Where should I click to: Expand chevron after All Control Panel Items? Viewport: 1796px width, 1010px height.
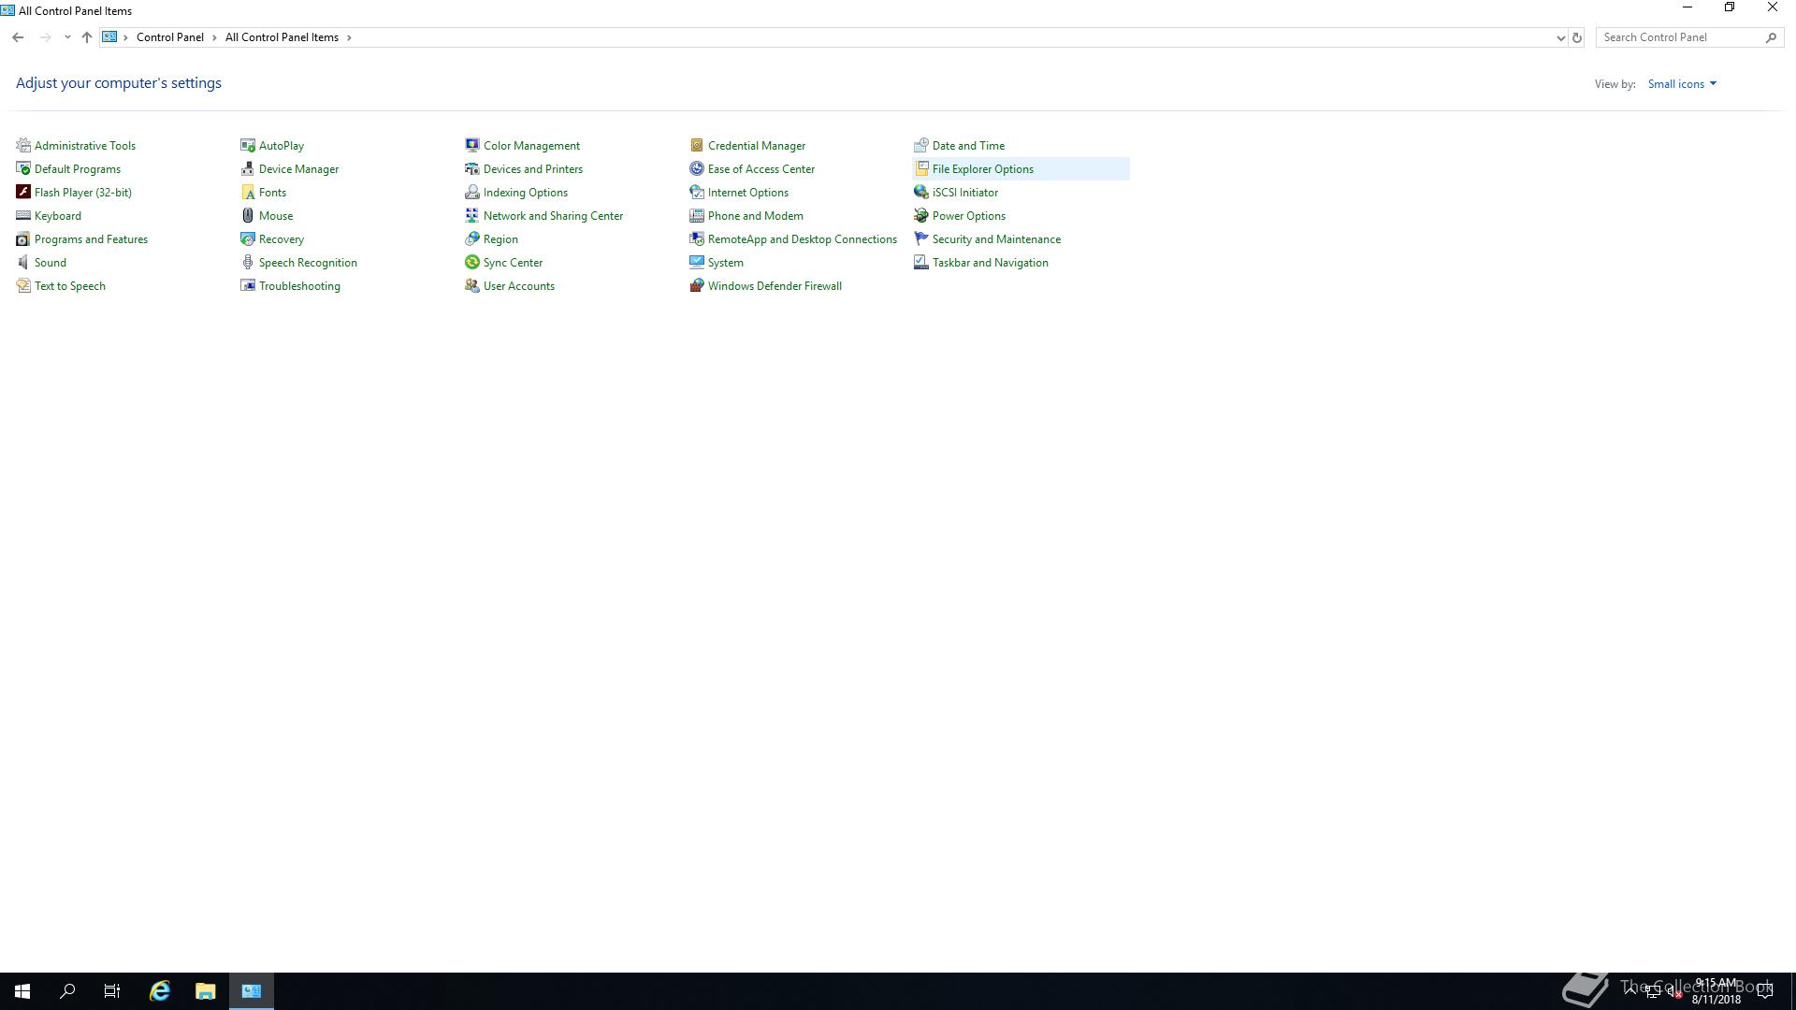click(x=350, y=37)
